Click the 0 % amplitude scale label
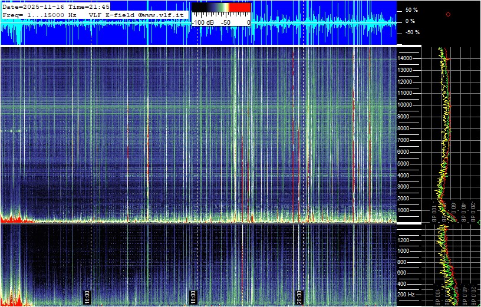The height and width of the screenshot is (307, 481). [x=410, y=21]
